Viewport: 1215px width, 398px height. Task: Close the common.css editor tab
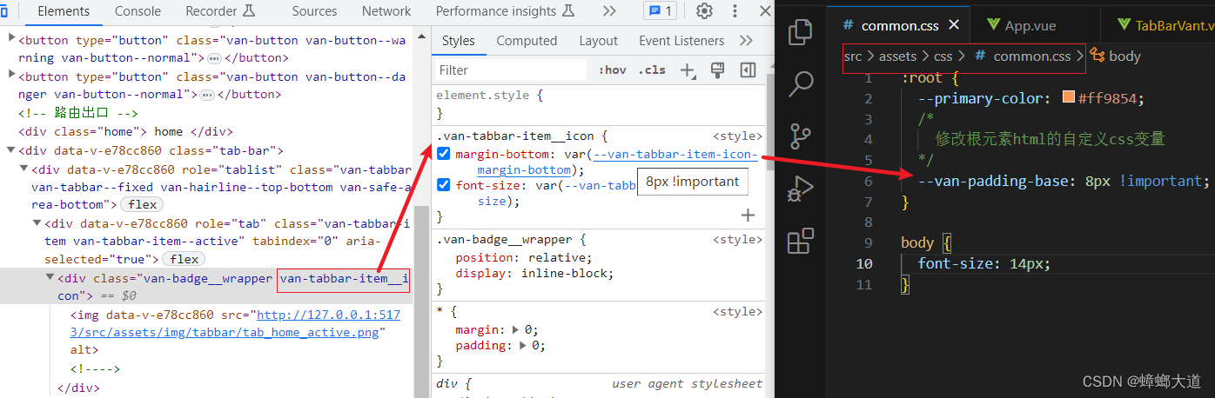954,25
